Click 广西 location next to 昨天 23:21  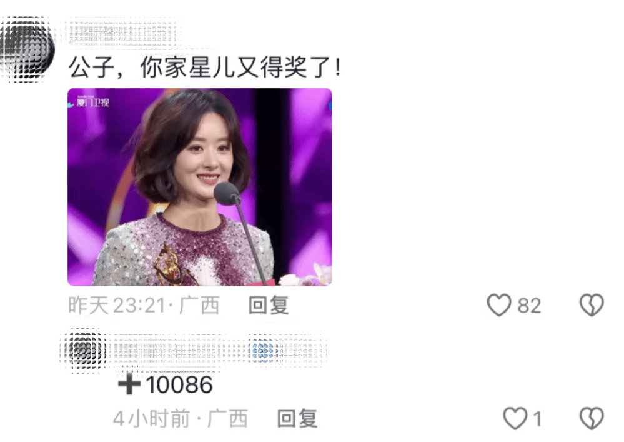tap(199, 306)
